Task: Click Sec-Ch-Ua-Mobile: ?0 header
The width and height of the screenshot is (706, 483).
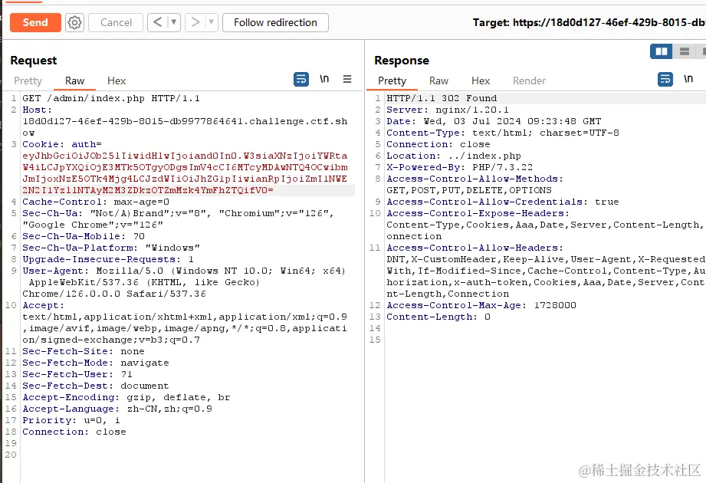Action: tap(84, 236)
